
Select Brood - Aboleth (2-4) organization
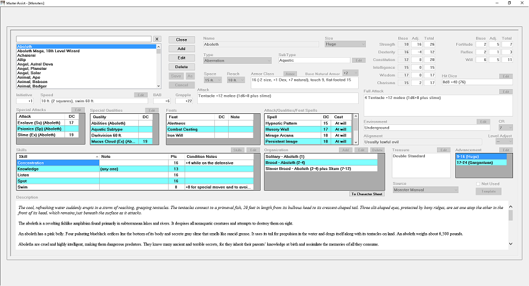[x=321, y=163]
